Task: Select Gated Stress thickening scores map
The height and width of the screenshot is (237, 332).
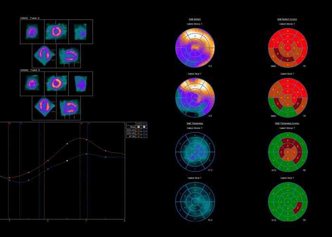Action: pyautogui.click(x=288, y=152)
